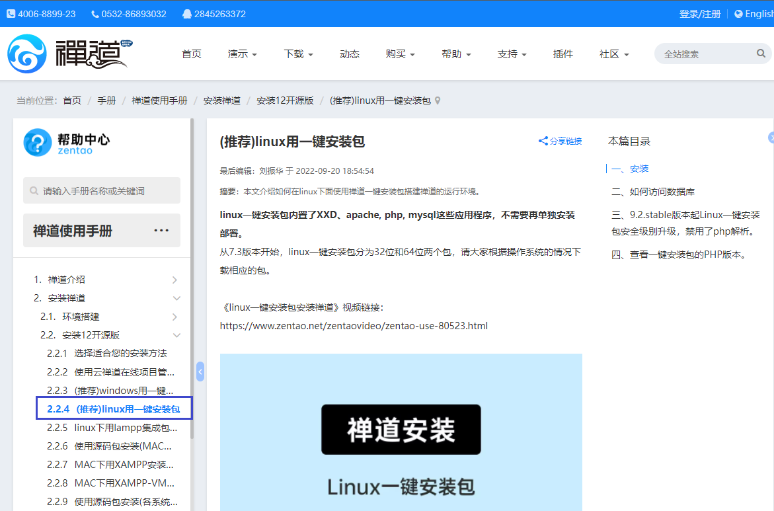Click the help center question mark logo

(38, 142)
